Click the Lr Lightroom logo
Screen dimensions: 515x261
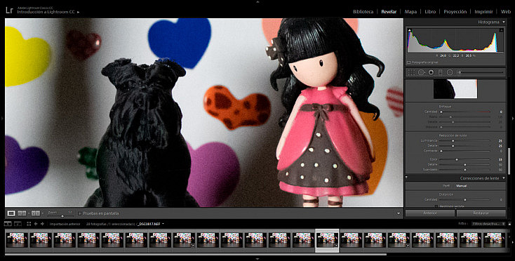pyautogui.click(x=10, y=11)
